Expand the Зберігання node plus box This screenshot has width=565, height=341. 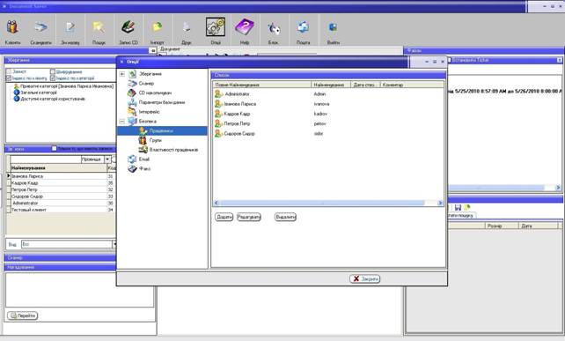(122, 74)
